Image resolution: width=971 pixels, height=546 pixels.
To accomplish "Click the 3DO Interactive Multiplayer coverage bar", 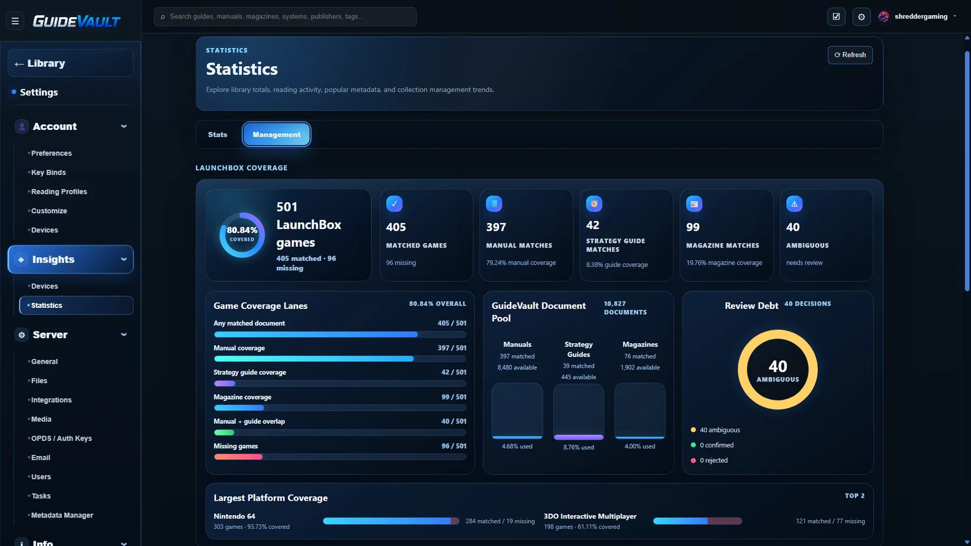I will [x=698, y=521].
